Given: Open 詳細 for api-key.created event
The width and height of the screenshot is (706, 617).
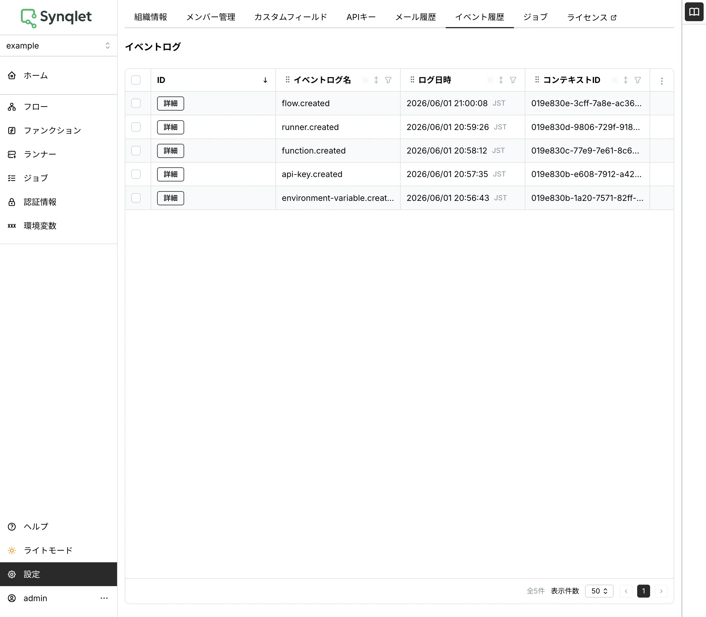Looking at the screenshot, I should [x=171, y=174].
